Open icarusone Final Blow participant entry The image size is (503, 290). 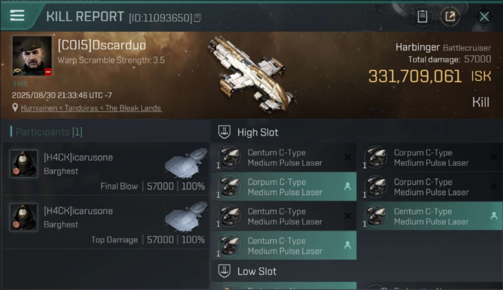(105, 169)
